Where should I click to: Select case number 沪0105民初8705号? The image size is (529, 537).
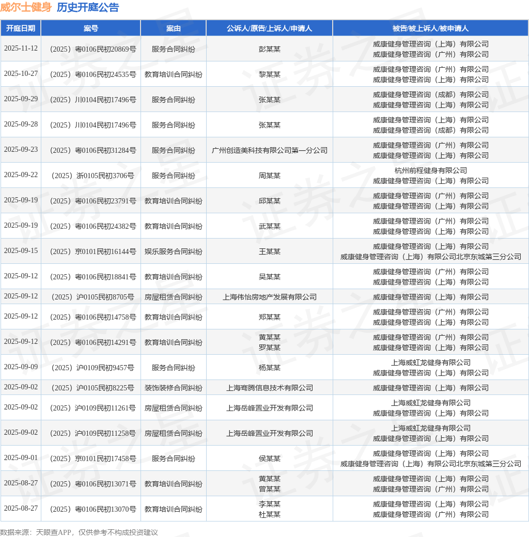tap(93, 297)
